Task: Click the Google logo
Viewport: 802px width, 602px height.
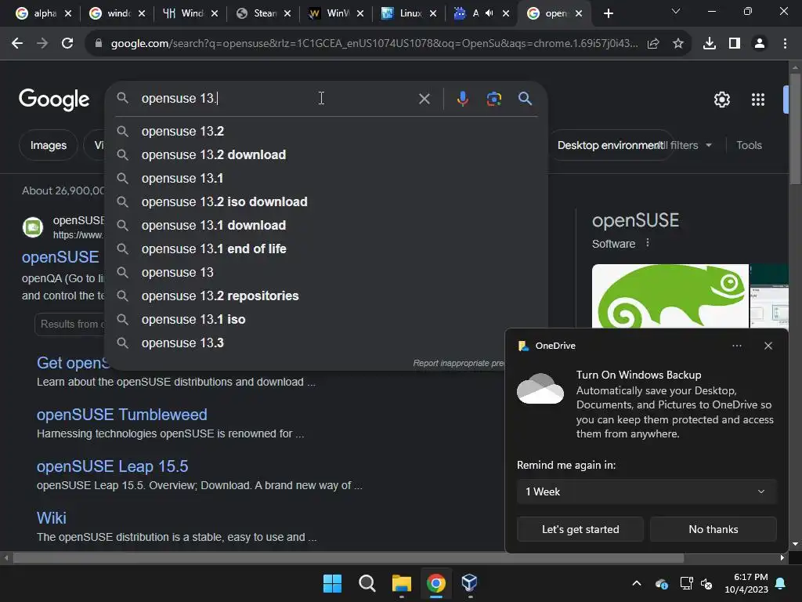Action: tap(54, 100)
